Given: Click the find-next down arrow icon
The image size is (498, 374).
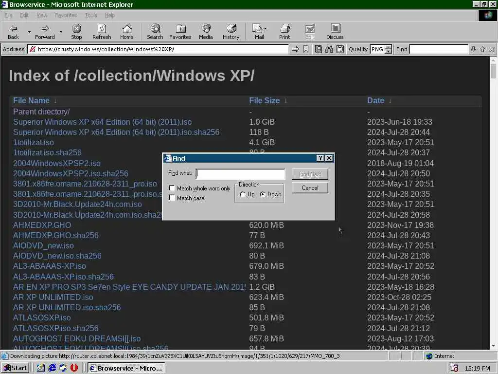Looking at the screenshot, I should [473, 49].
